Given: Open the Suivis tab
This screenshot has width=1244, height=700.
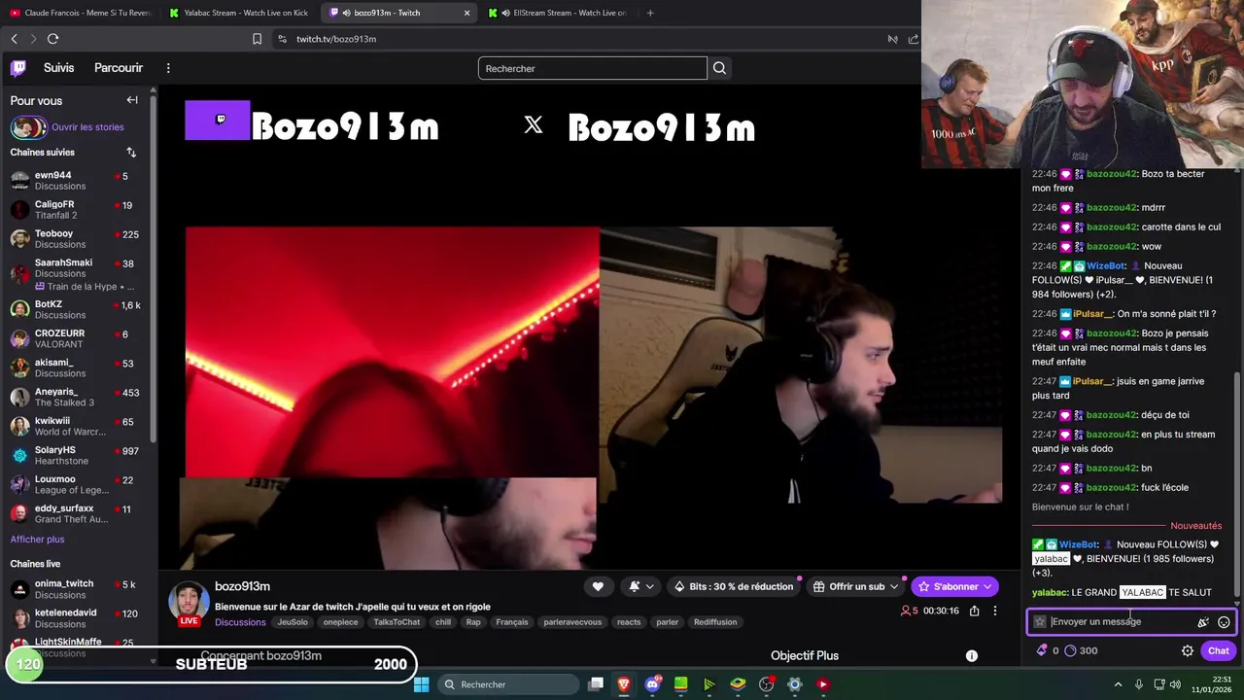Looking at the screenshot, I should pos(58,68).
